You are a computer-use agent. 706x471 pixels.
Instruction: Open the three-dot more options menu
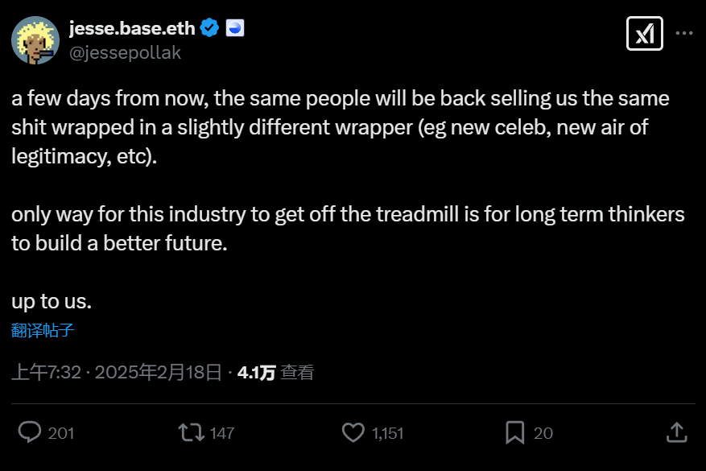tap(683, 33)
